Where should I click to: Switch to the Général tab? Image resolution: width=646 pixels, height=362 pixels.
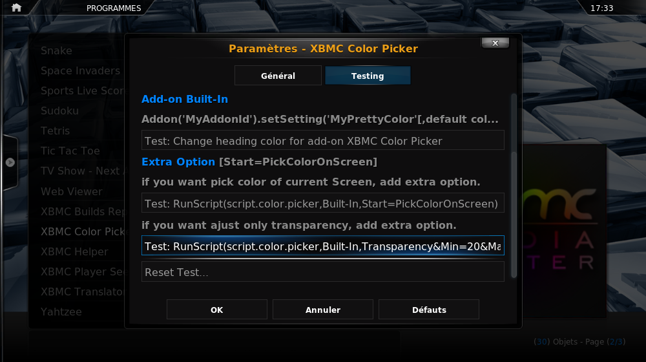pyautogui.click(x=278, y=76)
